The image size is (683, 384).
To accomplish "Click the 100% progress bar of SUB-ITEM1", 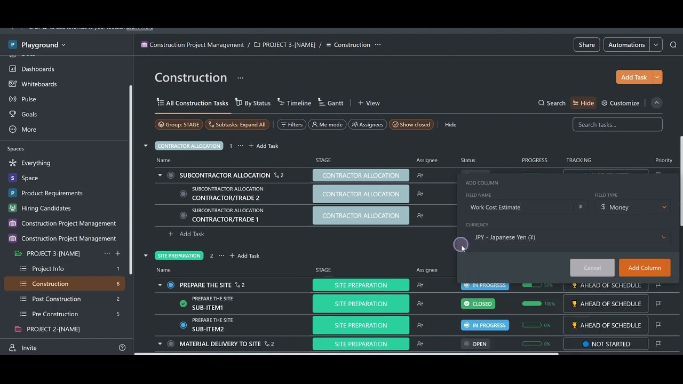I will click(x=532, y=304).
